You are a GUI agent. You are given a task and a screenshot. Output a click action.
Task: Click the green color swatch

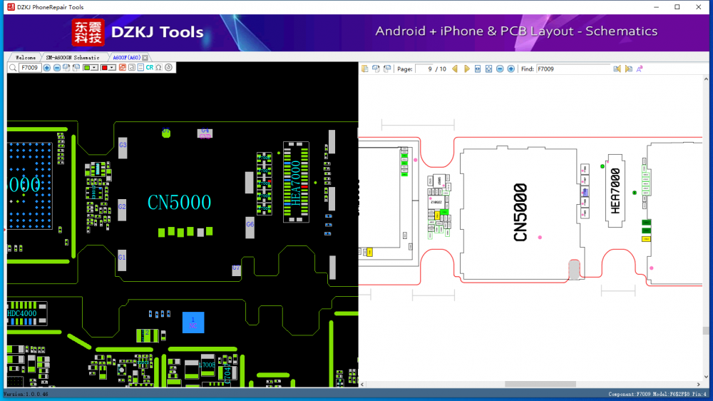tap(87, 68)
